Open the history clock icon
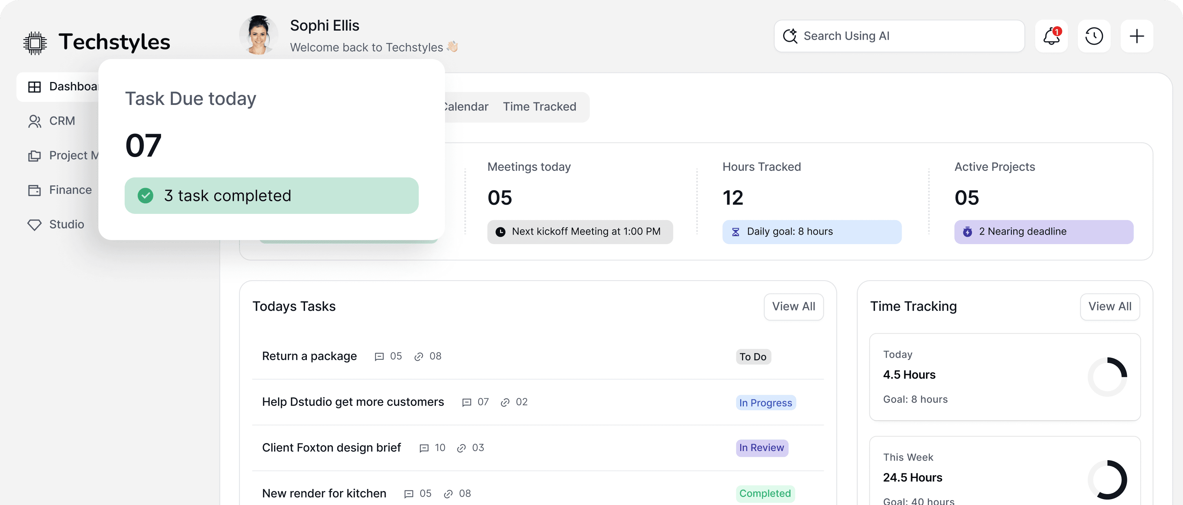Image resolution: width=1183 pixels, height=505 pixels. click(x=1094, y=36)
